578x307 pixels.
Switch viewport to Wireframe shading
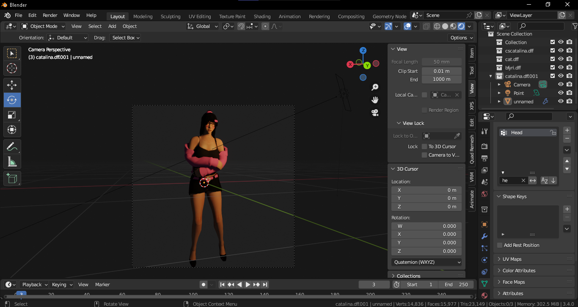pyautogui.click(x=437, y=26)
